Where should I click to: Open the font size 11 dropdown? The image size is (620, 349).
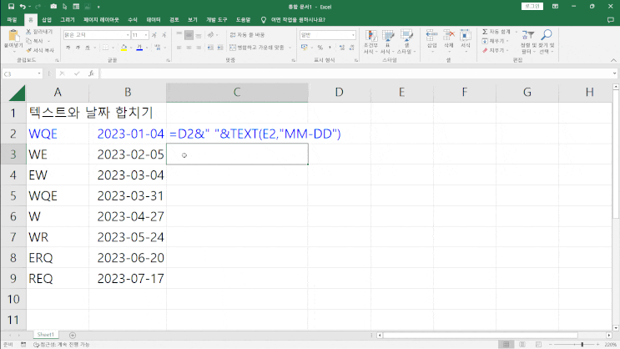146,35
